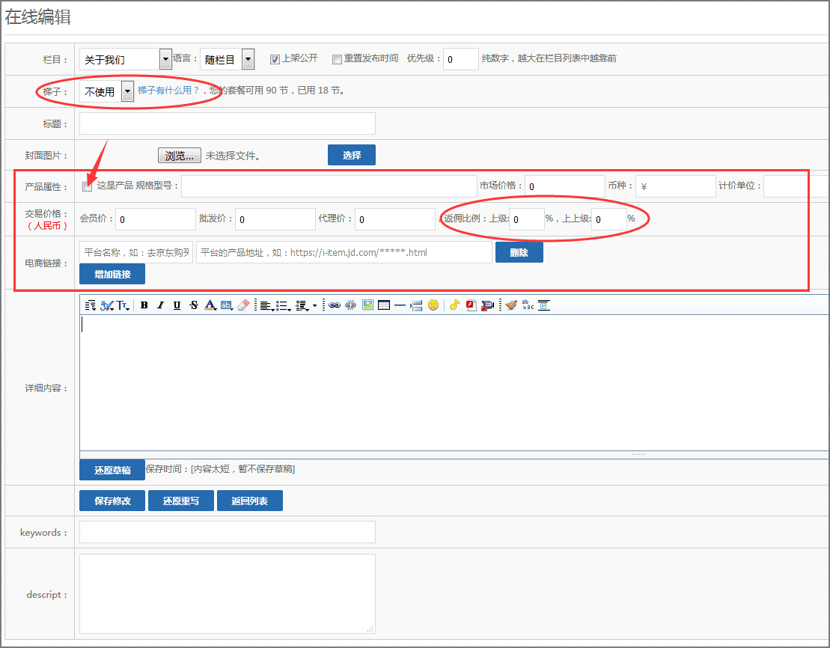Screen dimensions: 830x648
Task: Open the find and replace tool
Action: [x=528, y=305]
